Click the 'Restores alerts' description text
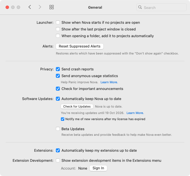 pyautogui.click(x=117, y=53)
